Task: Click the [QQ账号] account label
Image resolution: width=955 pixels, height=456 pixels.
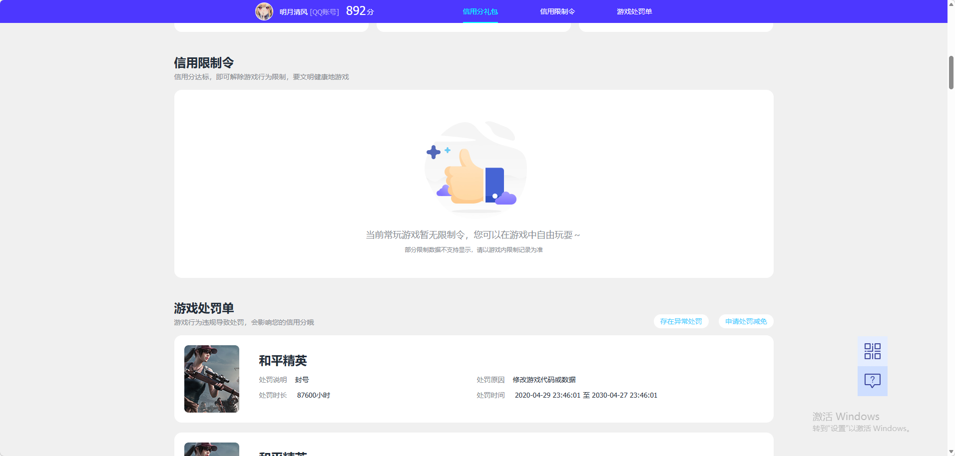Action: pos(324,11)
